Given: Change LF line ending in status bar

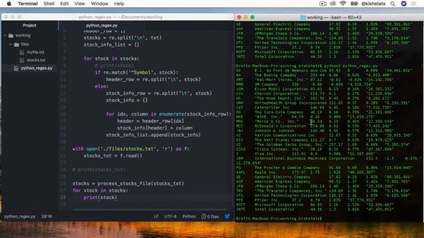Looking at the screenshot, I should [156, 216].
